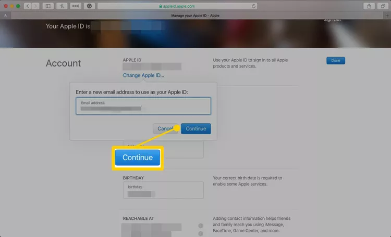Image resolution: width=391 pixels, height=237 pixels.
Task: Select the pinned 'A' tab
Action: 6,16
